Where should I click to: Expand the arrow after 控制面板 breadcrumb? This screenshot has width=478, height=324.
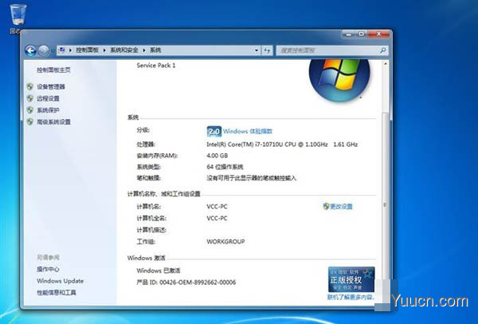[x=104, y=50]
